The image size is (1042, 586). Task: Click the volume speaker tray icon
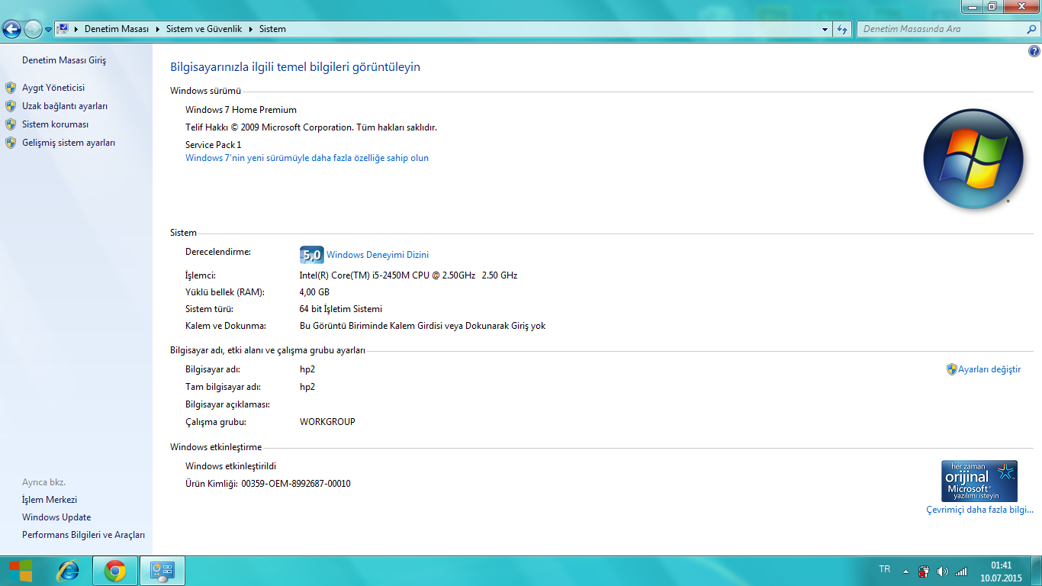[943, 571]
